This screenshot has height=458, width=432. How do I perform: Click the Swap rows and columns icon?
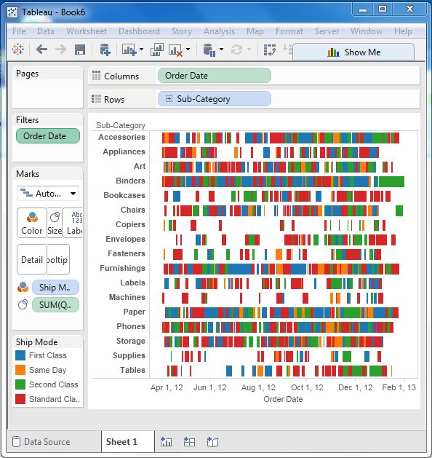(270, 50)
